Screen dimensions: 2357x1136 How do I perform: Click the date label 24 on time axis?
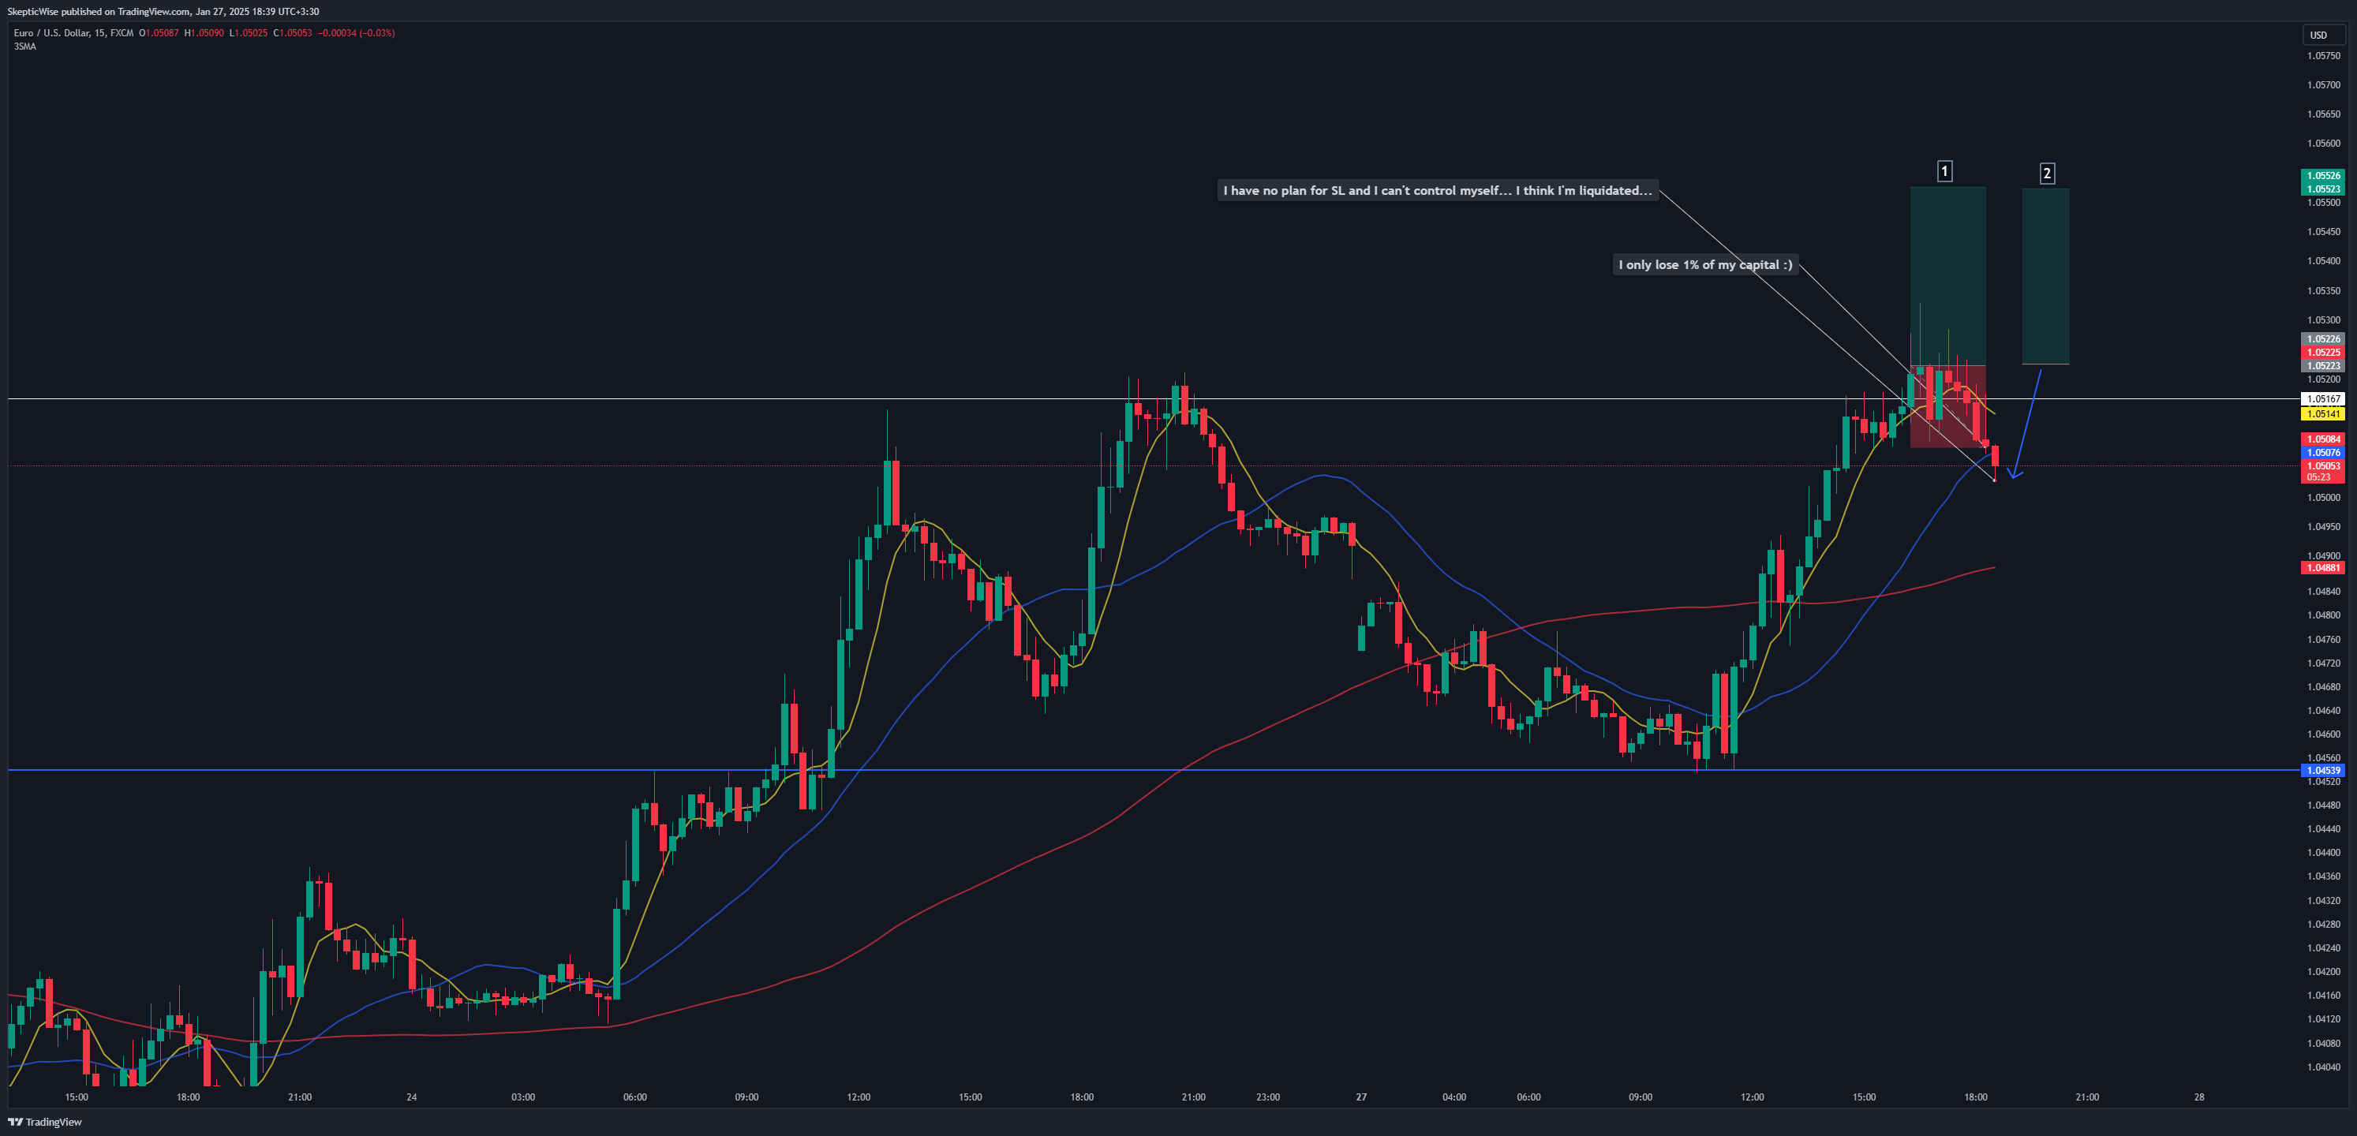tap(412, 1097)
